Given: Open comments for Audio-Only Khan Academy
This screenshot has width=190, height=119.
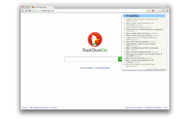Looking at the screenshot, I should 156,36.
